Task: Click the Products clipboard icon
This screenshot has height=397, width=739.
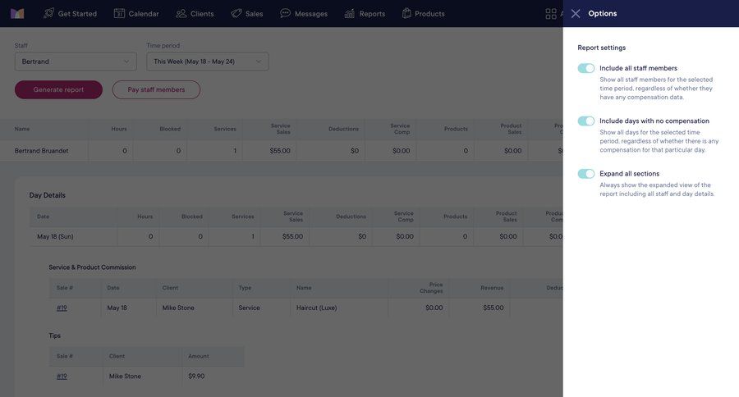Action: coord(406,14)
